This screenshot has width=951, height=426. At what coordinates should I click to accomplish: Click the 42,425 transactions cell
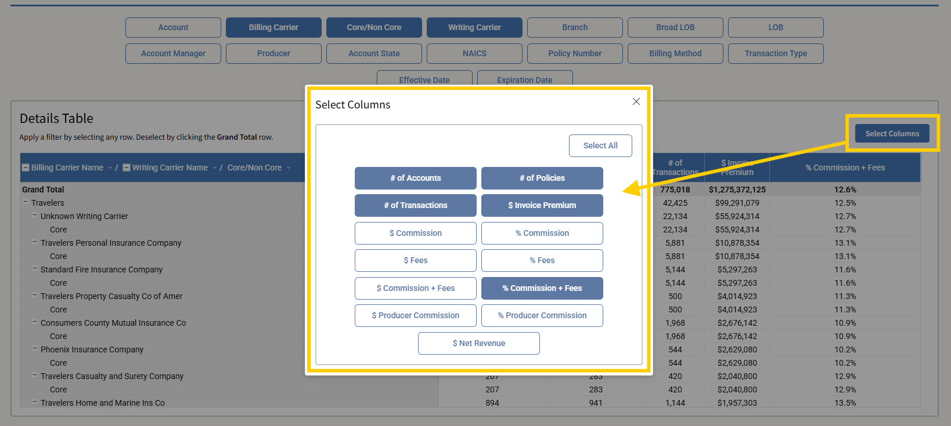(675, 203)
